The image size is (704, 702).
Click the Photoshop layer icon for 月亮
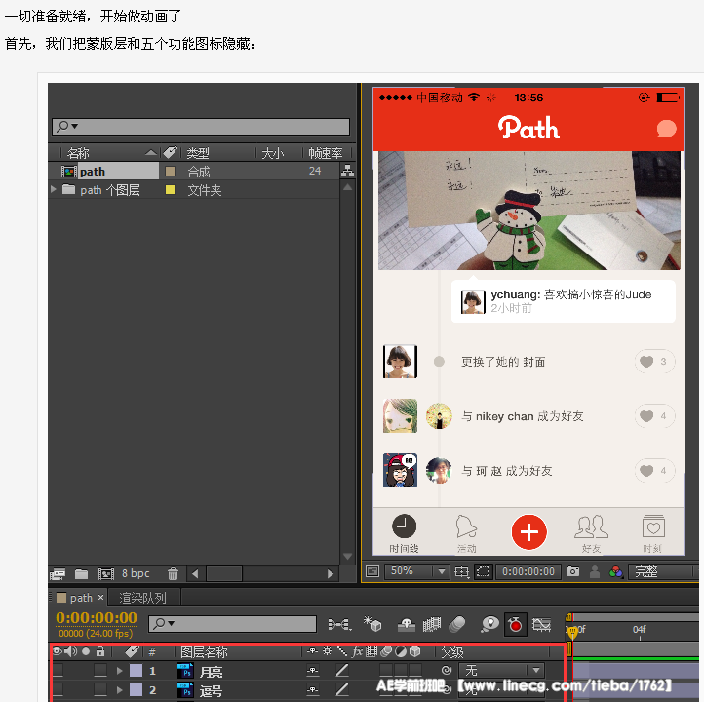pyautogui.click(x=185, y=670)
